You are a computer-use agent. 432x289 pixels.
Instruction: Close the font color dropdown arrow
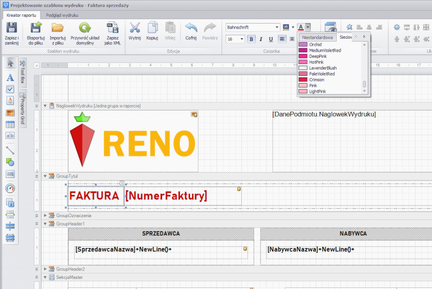click(x=308, y=27)
